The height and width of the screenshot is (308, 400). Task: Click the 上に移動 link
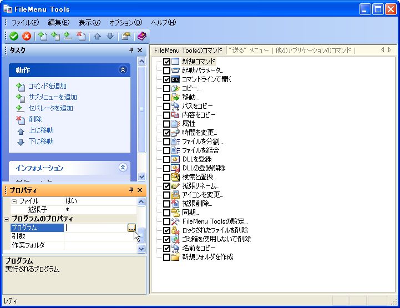click(x=41, y=130)
